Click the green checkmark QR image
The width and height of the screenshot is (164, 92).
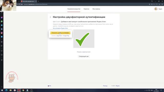(84, 39)
